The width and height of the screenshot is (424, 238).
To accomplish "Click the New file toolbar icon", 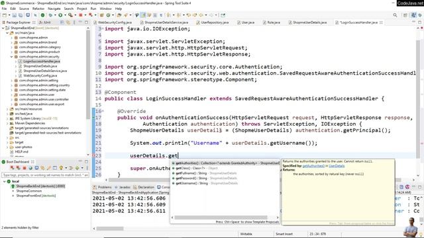I will pyautogui.click(x=5, y=15).
